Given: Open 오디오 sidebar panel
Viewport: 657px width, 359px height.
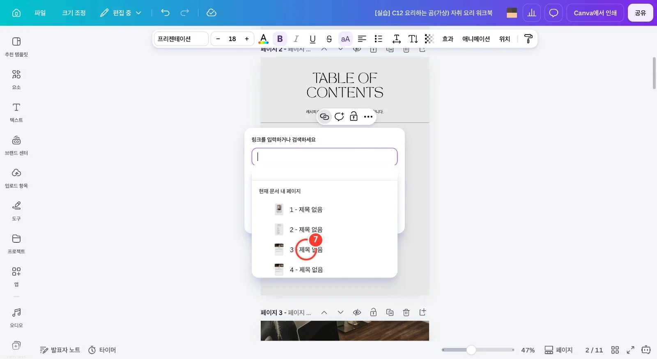Looking at the screenshot, I should tap(16, 318).
